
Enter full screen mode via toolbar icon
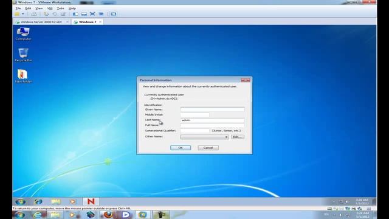(x=92, y=14)
